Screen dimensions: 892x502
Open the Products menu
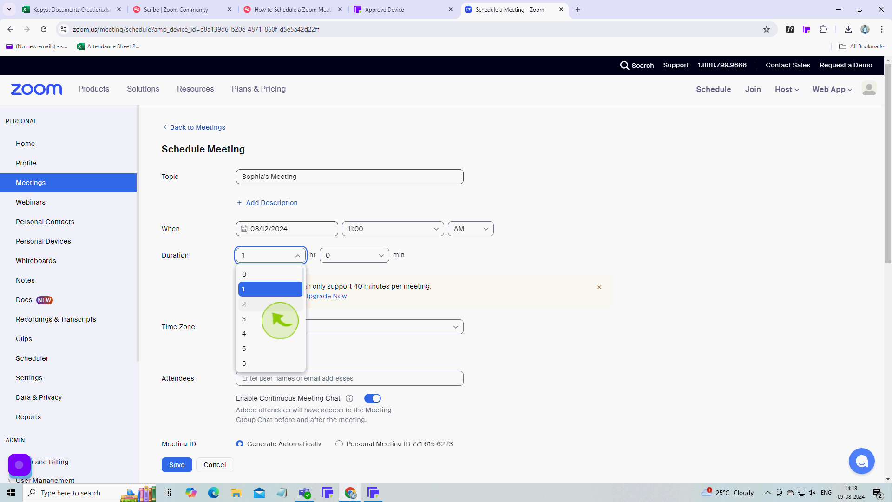[94, 89]
